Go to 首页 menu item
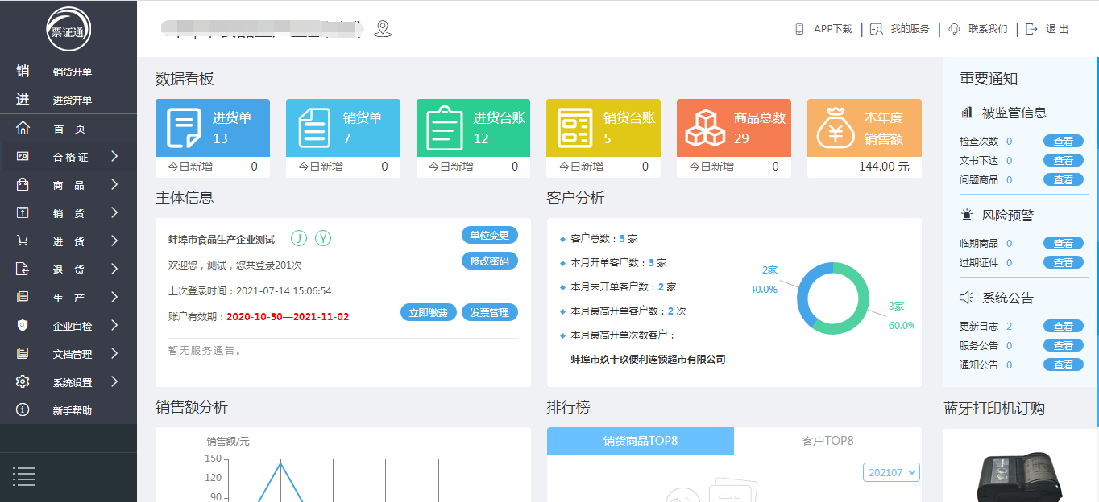The image size is (1099, 502). tap(68, 129)
